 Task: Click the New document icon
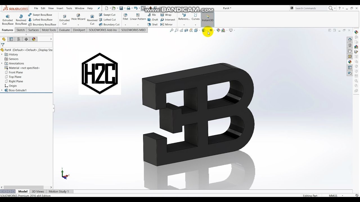click(x=107, y=8)
